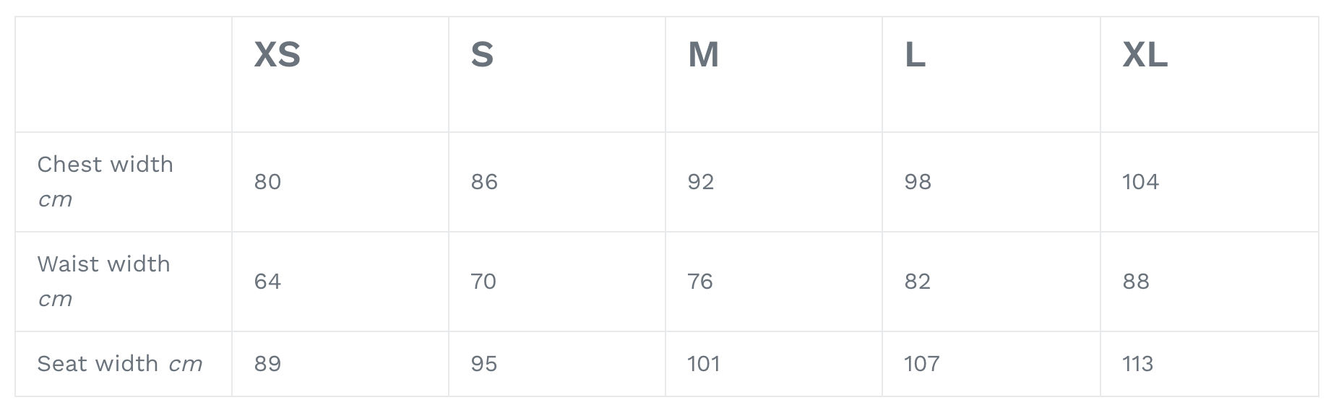
Task: Click the XL waist width value 88
Action: point(1136,282)
